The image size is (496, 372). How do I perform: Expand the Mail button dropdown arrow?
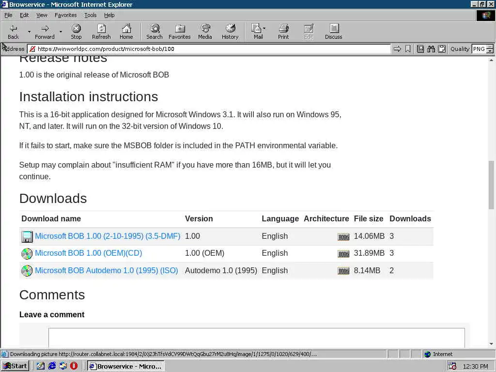264,29
